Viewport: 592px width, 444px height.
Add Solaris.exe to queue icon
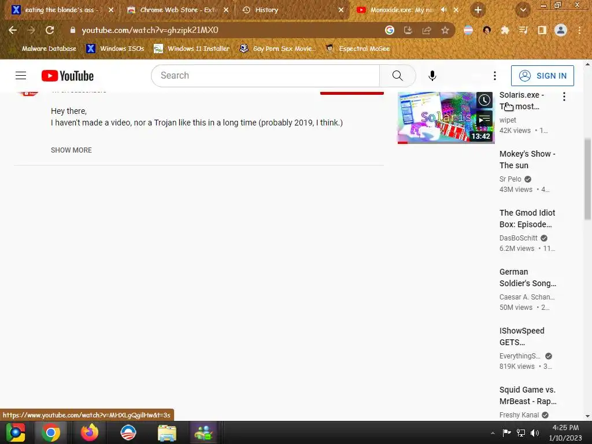pos(484,119)
